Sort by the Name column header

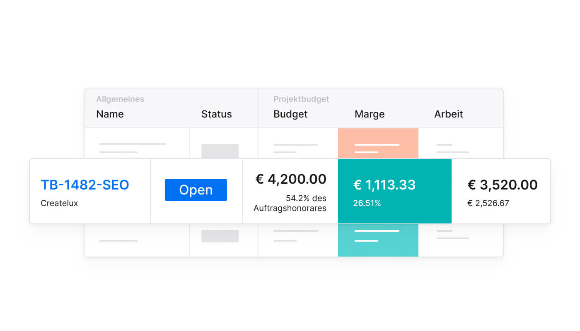(x=110, y=114)
